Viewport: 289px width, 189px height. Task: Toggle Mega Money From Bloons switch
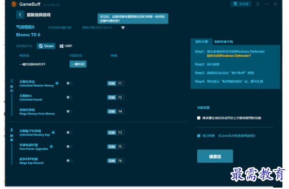[x=70, y=111]
